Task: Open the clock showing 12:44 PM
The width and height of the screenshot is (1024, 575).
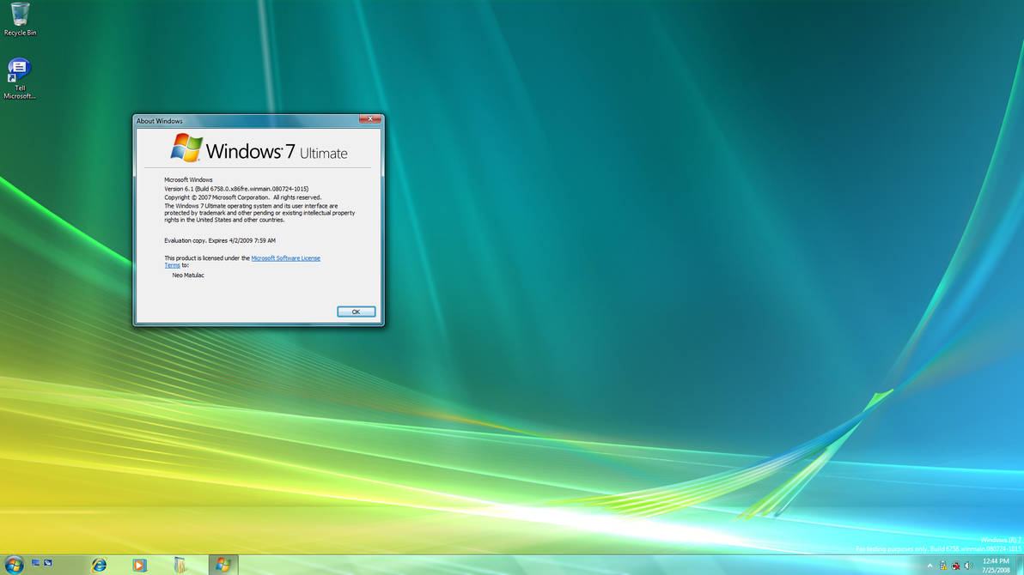Action: click(996, 566)
